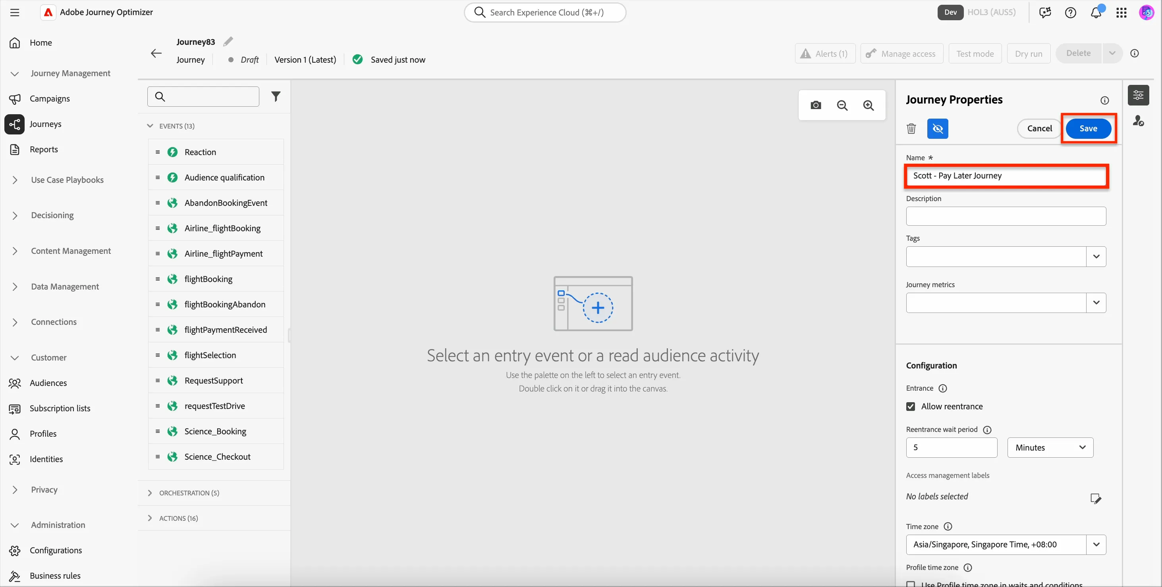Click the info icon beside Journey Properties
This screenshot has height=587, width=1162.
click(1104, 100)
